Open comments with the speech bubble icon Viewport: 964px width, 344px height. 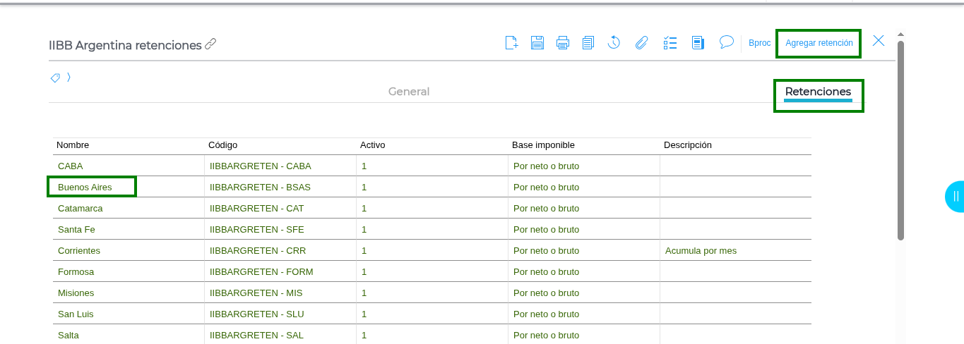727,42
